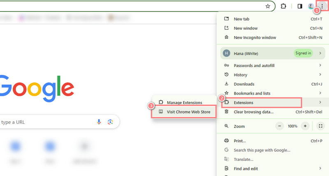This screenshot has height=176, width=329.
Task: Open the three-dot Chrome menu
Action: (322, 6)
